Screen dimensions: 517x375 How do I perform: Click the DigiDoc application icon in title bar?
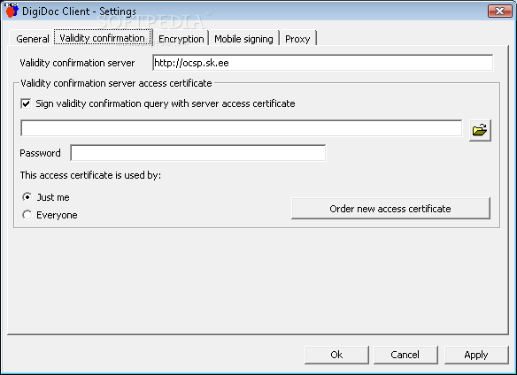click(x=12, y=11)
